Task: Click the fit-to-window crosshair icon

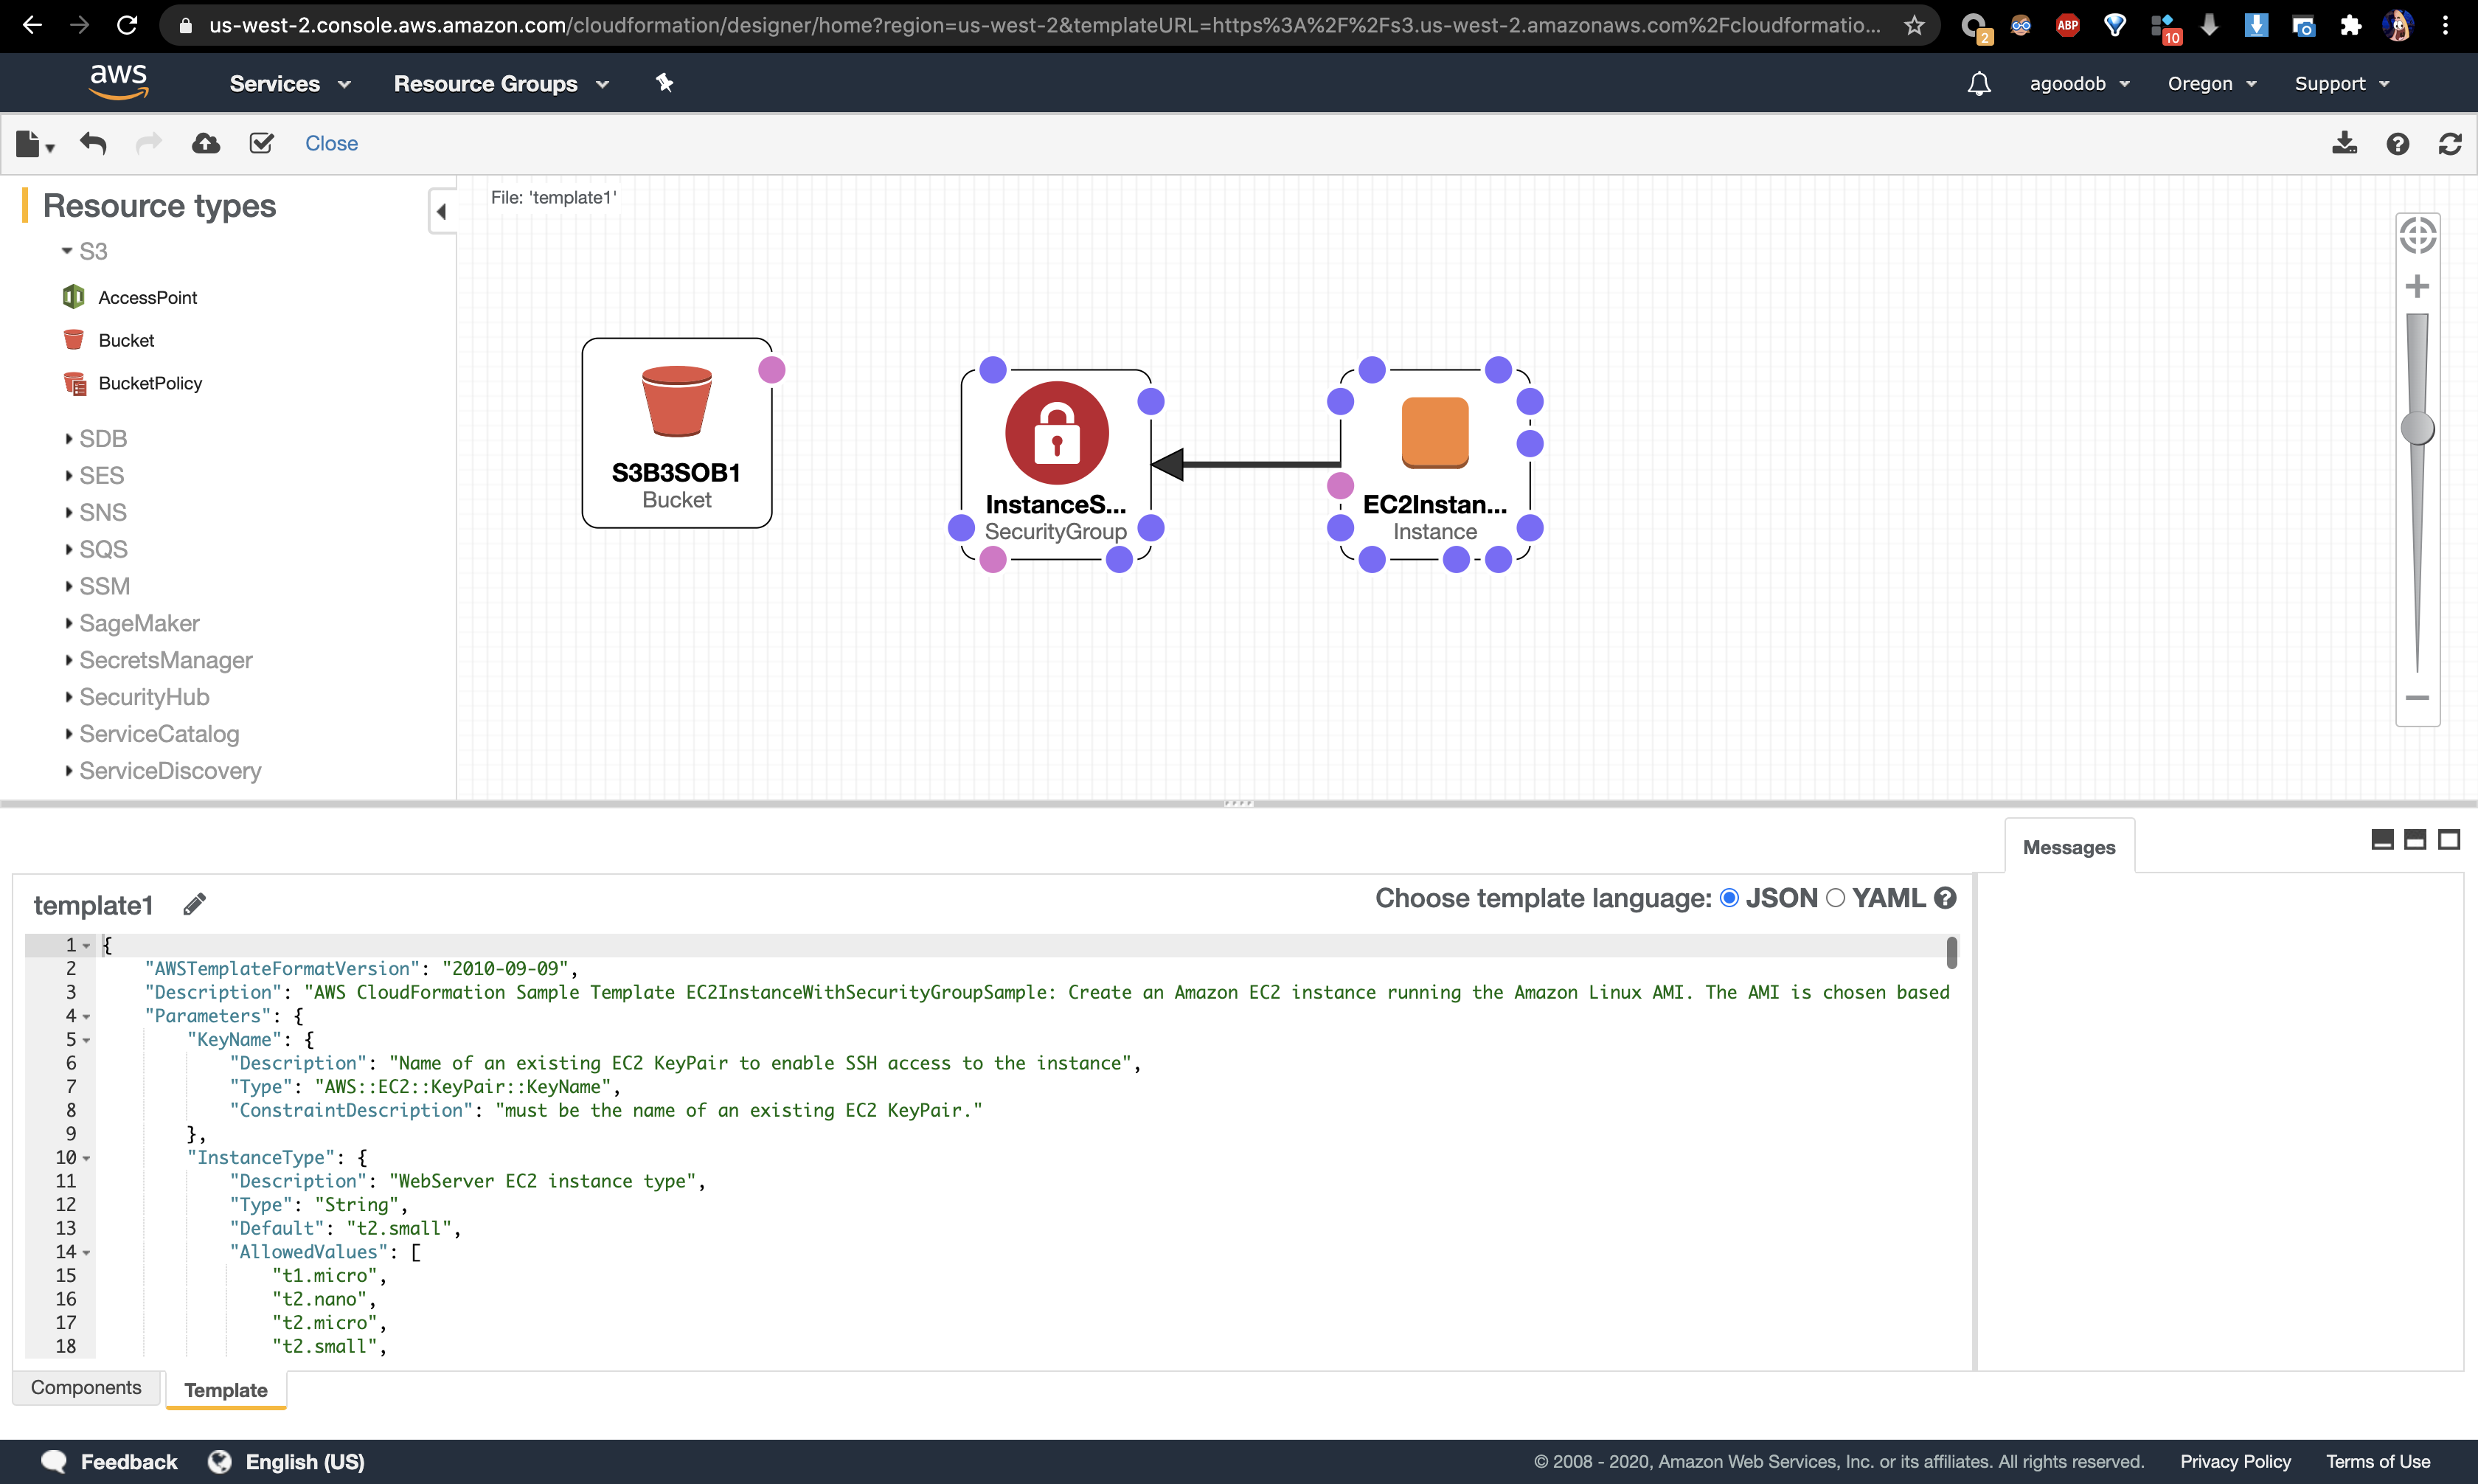Action: click(2417, 237)
